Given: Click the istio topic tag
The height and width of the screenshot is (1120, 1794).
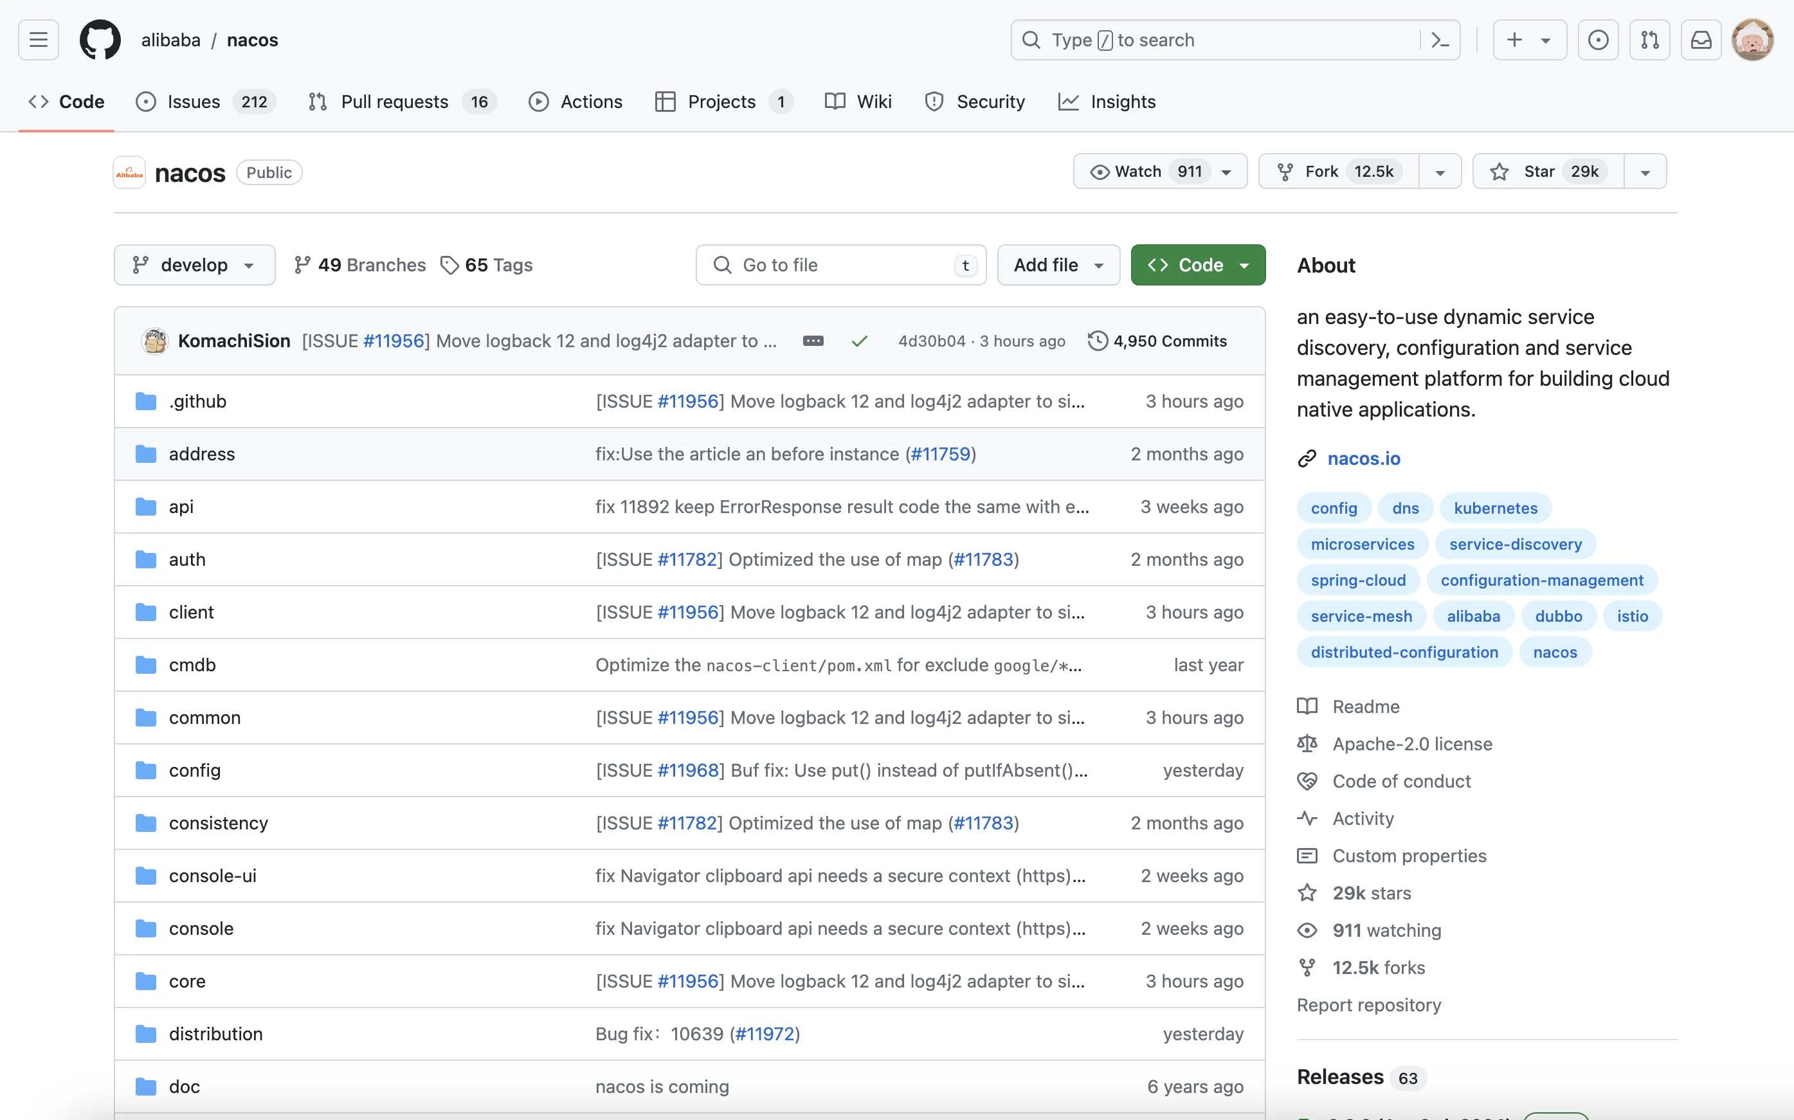Looking at the screenshot, I should pos(1633,617).
